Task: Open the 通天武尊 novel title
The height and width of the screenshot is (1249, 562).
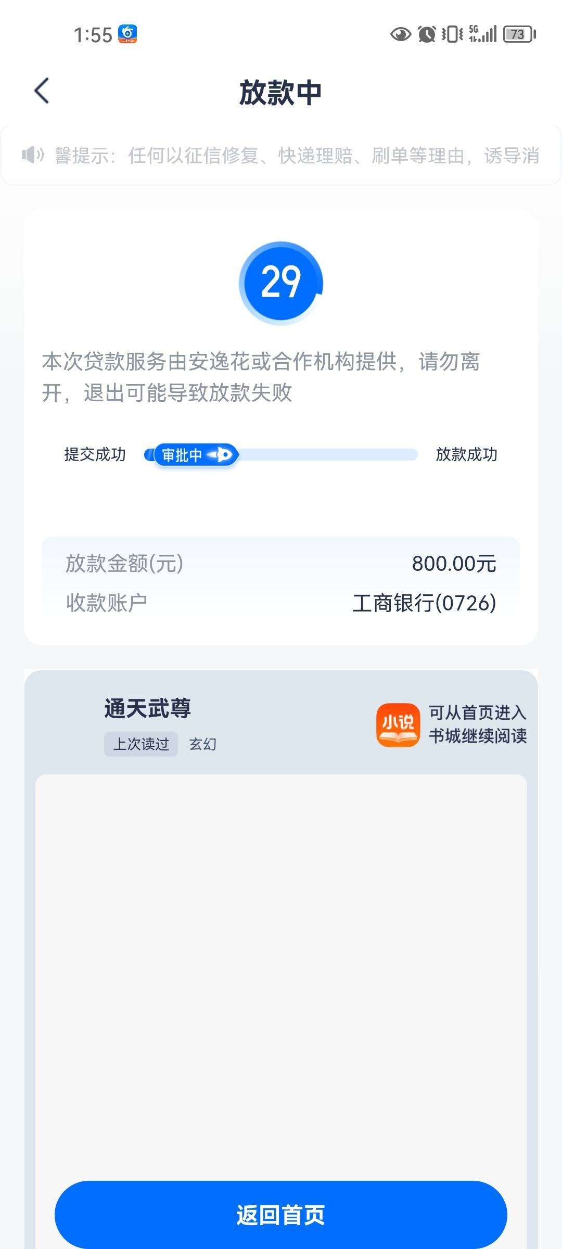Action: [148, 709]
